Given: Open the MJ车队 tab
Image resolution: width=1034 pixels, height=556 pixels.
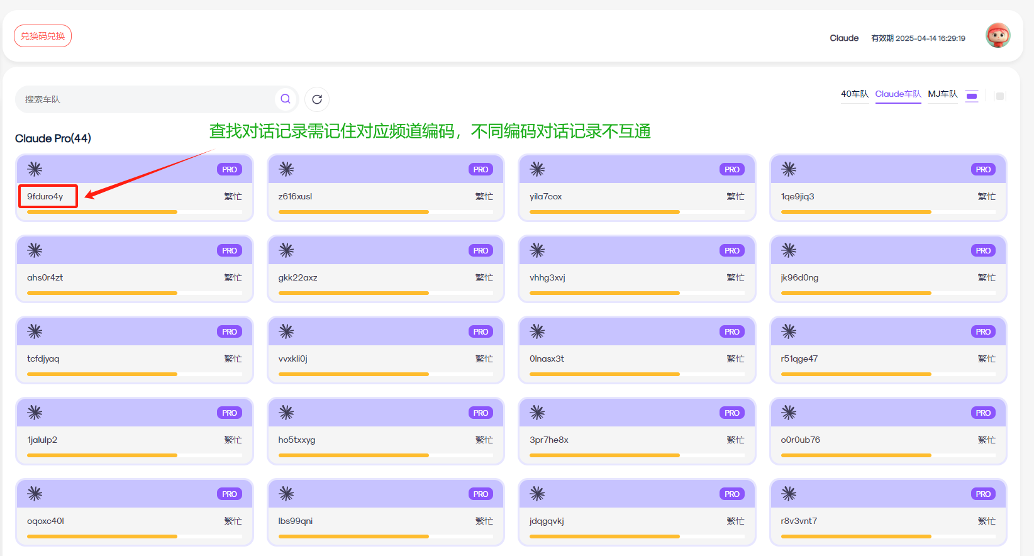Looking at the screenshot, I should pos(943,94).
